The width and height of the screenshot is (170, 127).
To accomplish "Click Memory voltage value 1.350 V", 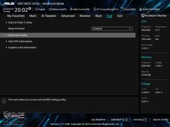I will [x=159, y=66].
